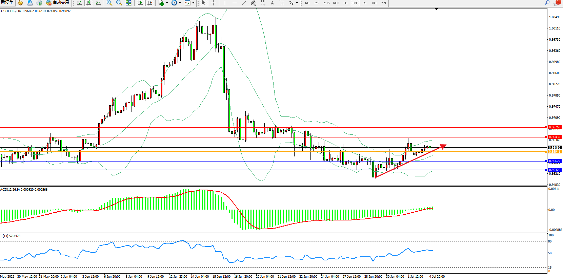Click the red 0.96763 resistance line label
The width and height of the screenshot is (563, 278).
pyautogui.click(x=555, y=127)
